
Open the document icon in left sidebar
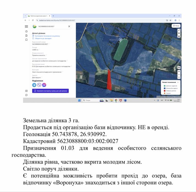(26, 35)
